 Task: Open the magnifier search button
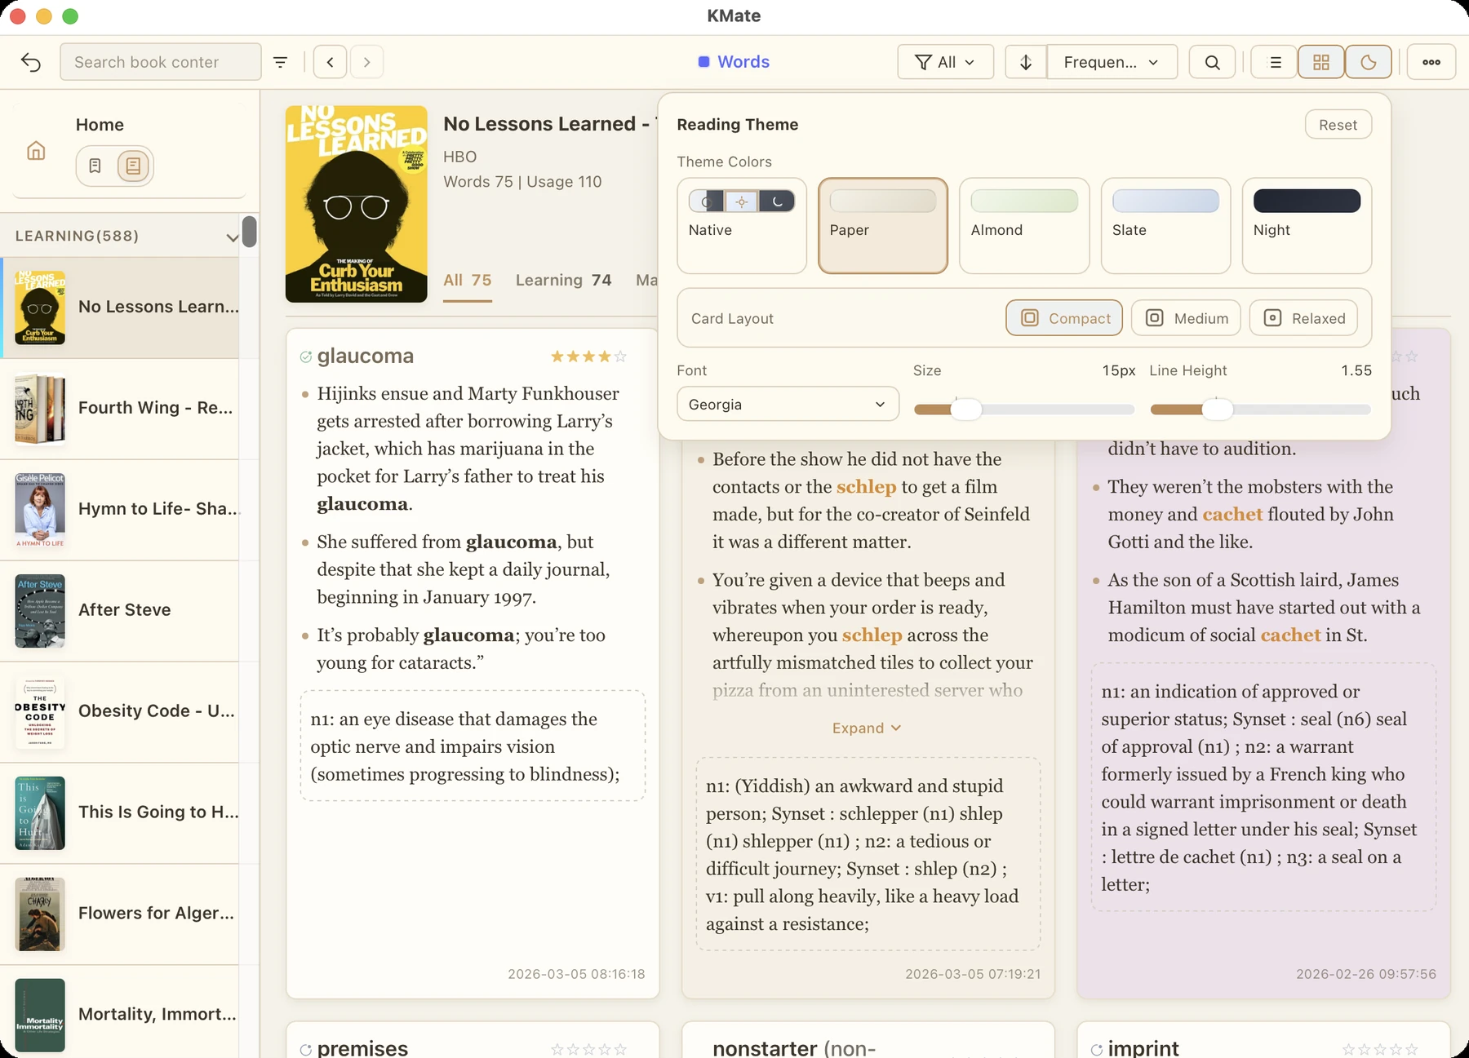(1212, 62)
